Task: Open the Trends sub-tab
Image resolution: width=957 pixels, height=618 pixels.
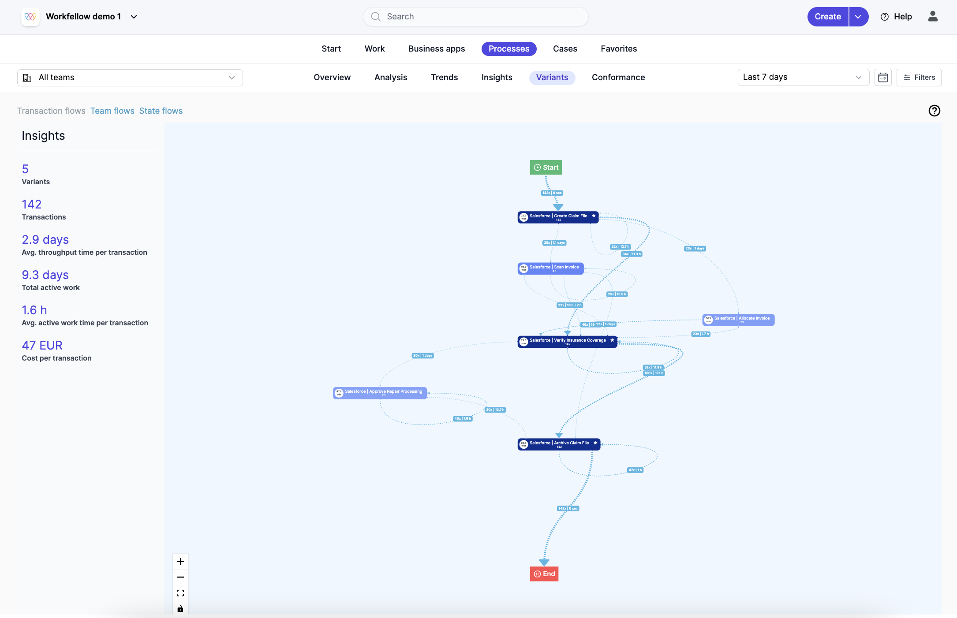Action: pos(444,78)
